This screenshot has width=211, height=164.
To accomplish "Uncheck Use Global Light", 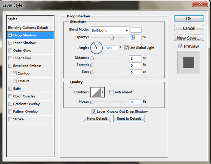I will [127, 48].
